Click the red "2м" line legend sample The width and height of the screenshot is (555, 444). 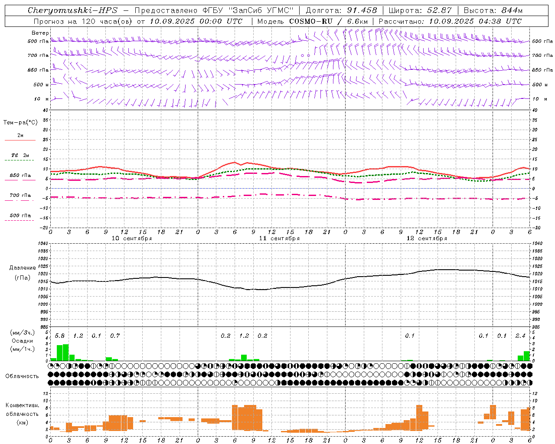click(20, 140)
